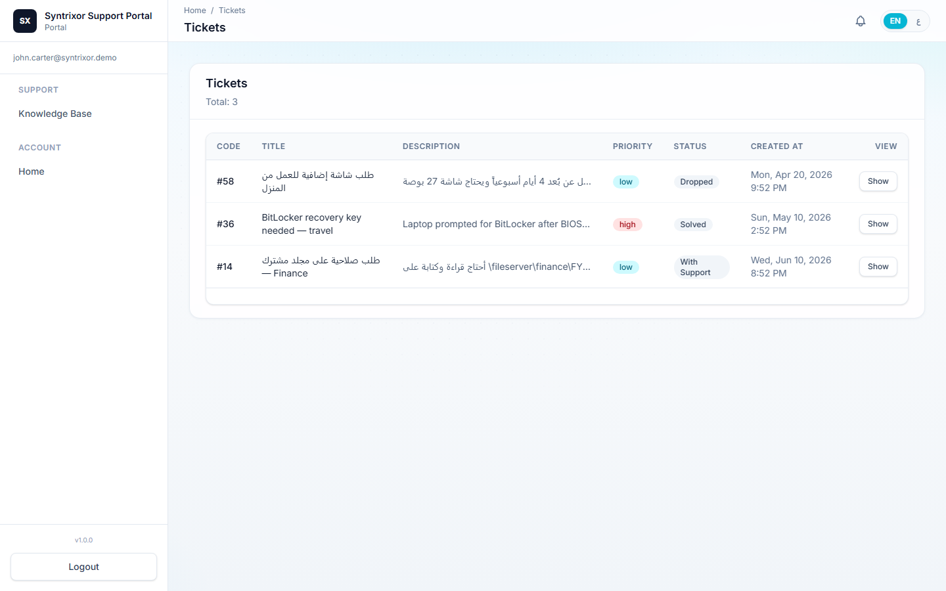This screenshot has height=591, width=946.
Task: Click the With Support status badge
Action: coord(702,267)
